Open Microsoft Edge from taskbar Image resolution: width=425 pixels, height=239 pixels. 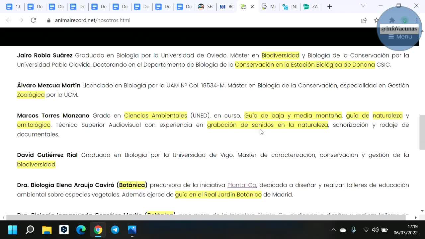[x=81, y=230]
